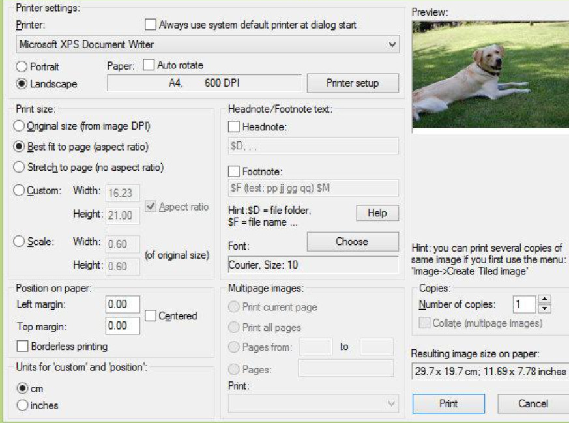Open the multipage Print dropdown
Image resolution: width=569 pixels, height=423 pixels.
pos(313,403)
